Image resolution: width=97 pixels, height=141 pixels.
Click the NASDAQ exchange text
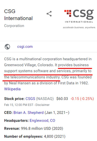click(x=45, y=99)
